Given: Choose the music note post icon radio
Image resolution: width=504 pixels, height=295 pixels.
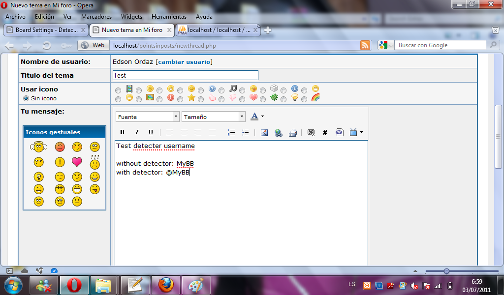Looking at the screenshot, I should [x=221, y=90].
